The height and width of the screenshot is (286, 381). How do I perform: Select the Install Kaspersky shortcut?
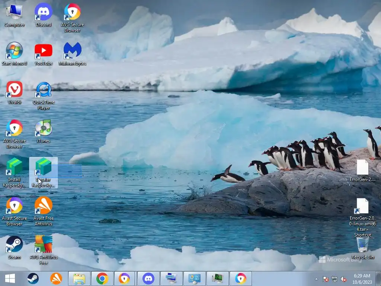pyautogui.click(x=15, y=173)
